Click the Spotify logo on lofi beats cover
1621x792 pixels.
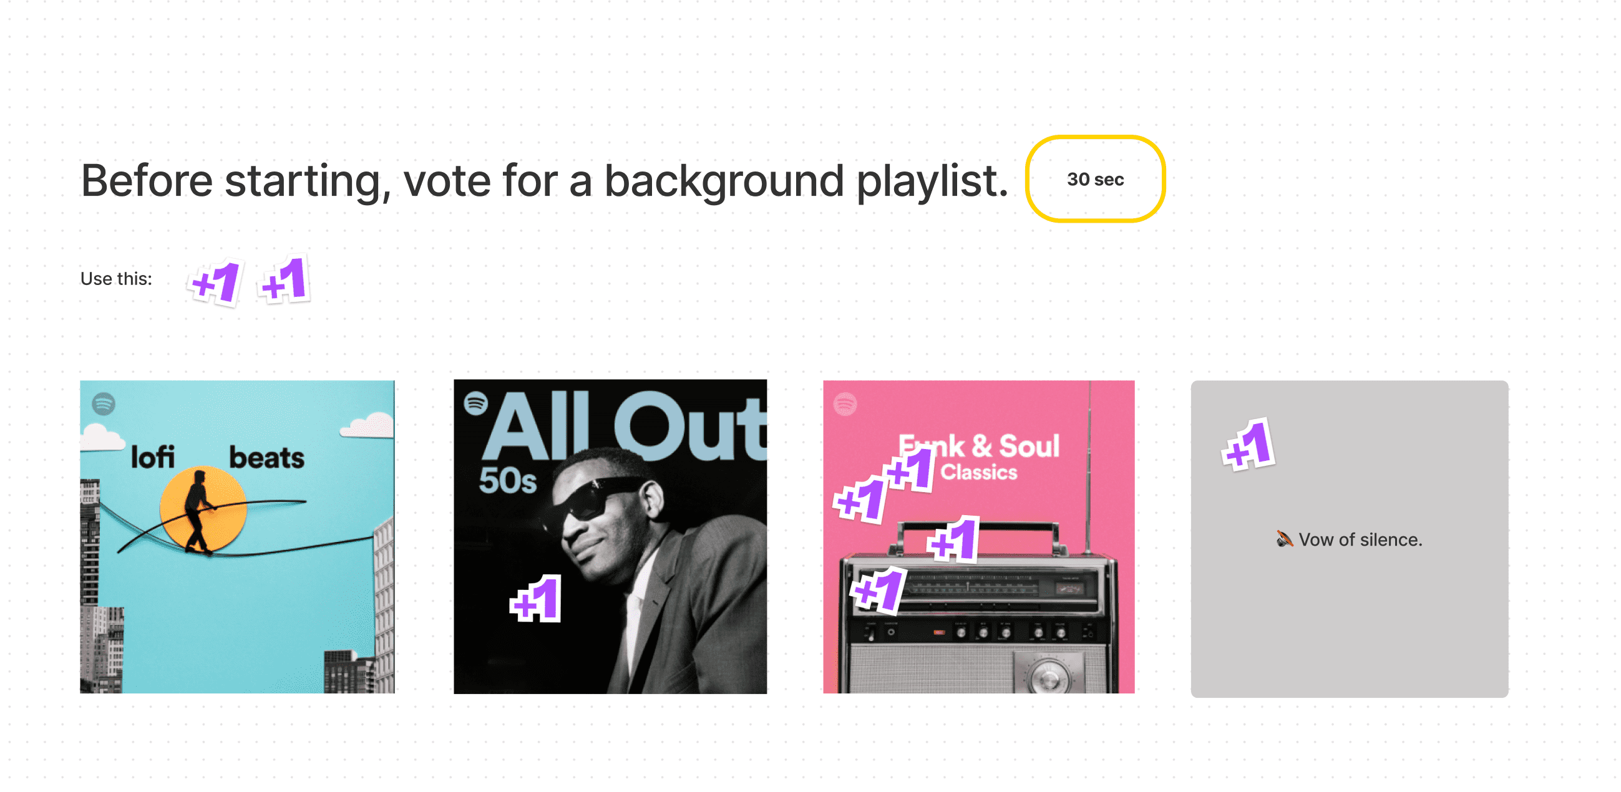[104, 403]
